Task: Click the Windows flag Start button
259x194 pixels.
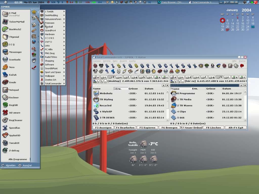Action: (x=6, y=2)
